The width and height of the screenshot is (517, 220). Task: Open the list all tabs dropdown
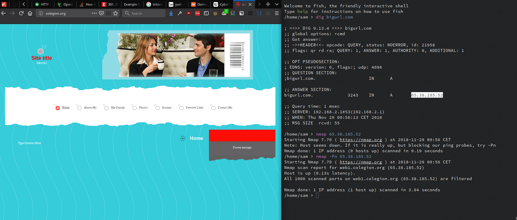(x=277, y=4)
